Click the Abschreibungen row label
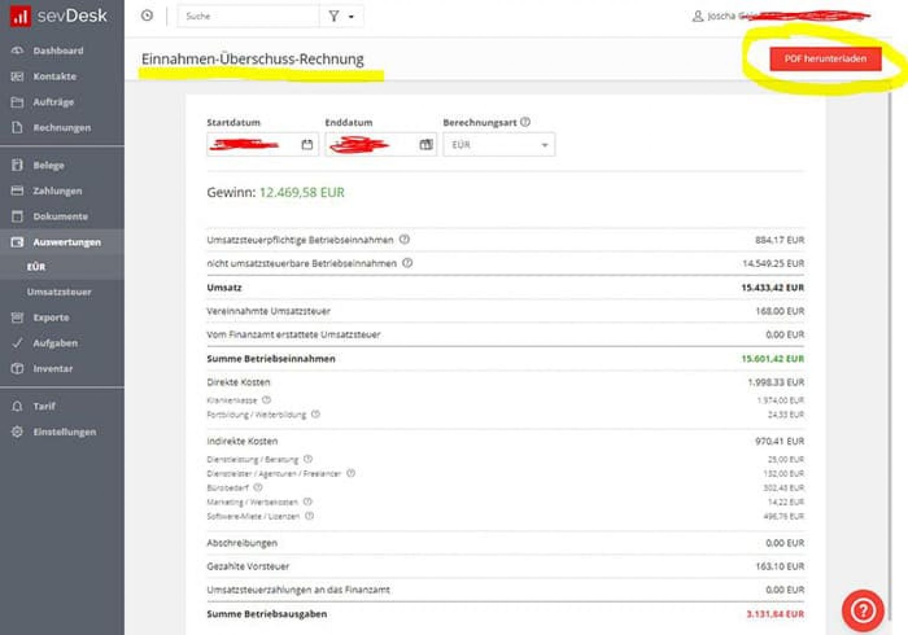The image size is (908, 635). point(242,543)
